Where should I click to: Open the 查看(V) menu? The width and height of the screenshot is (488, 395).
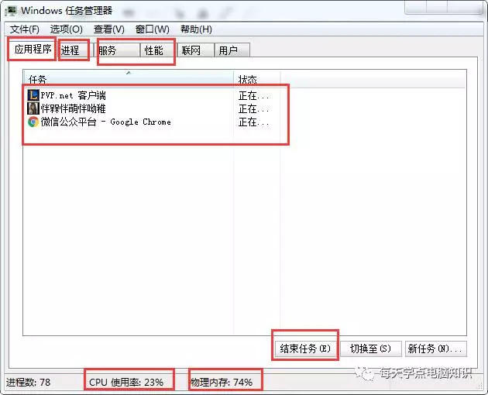coord(109,29)
